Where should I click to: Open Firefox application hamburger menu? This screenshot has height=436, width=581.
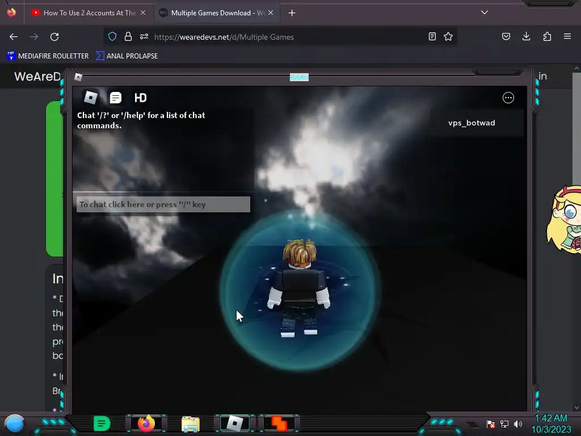(x=567, y=36)
